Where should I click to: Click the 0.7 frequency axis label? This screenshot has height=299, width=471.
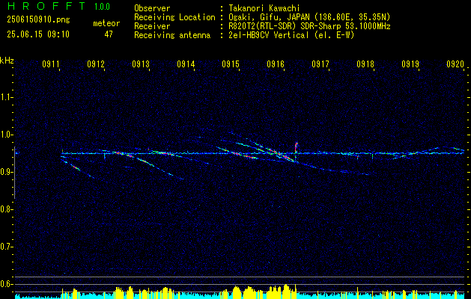6,247
